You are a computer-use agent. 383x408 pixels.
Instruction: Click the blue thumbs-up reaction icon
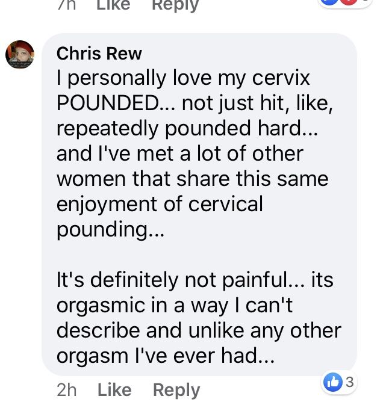pyautogui.click(x=332, y=382)
